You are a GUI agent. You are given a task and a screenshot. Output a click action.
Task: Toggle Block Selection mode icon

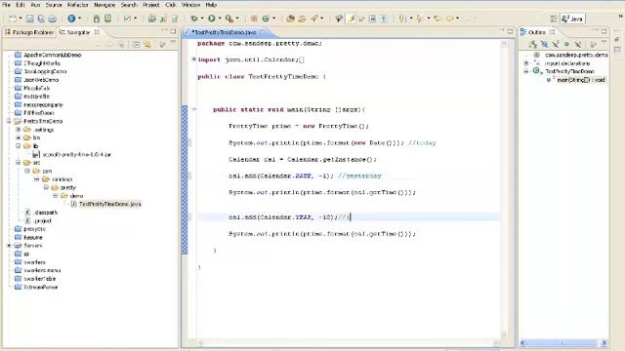(x=372, y=19)
